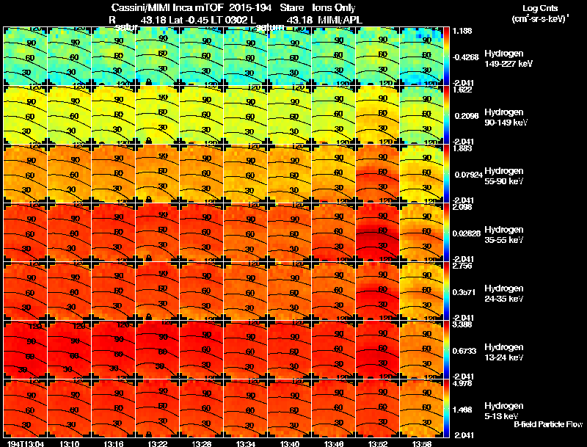Click the 3.388 color scale maximum value

[462, 324]
